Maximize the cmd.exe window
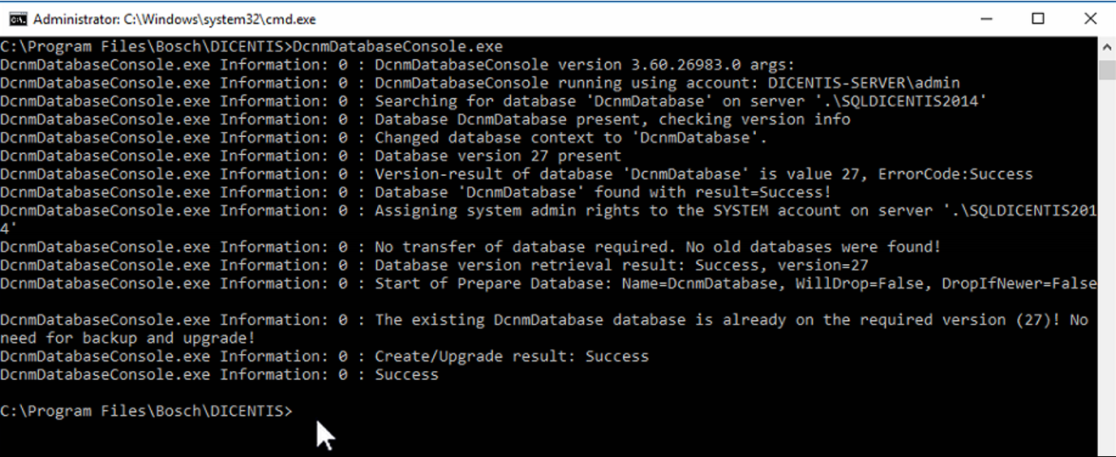Viewport: 1116px width, 457px height. 1038,19
